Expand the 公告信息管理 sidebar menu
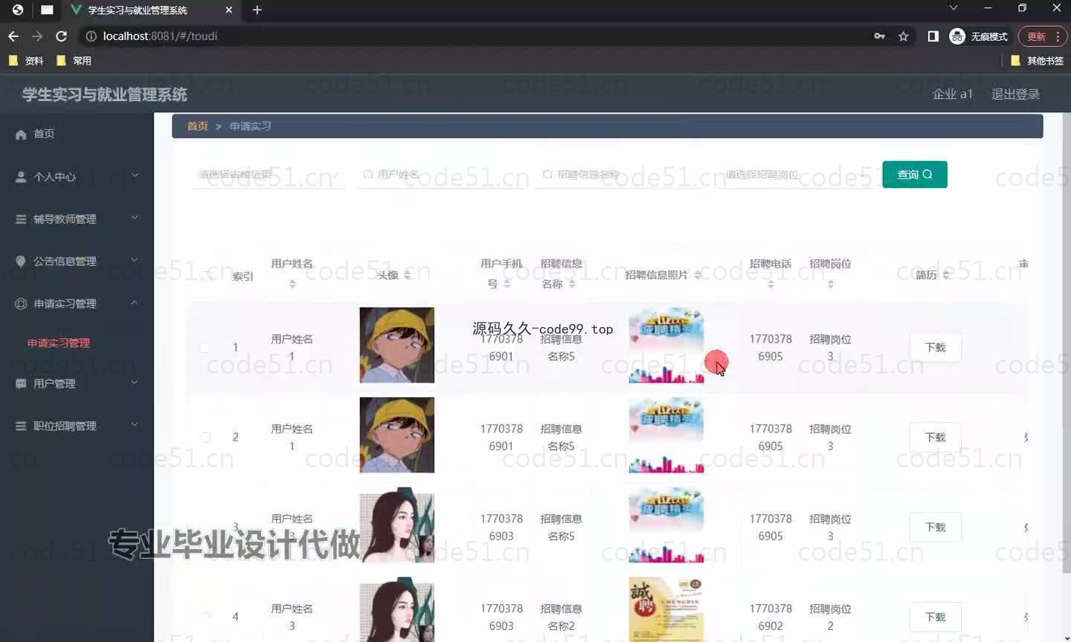1071x642 pixels. pos(77,262)
